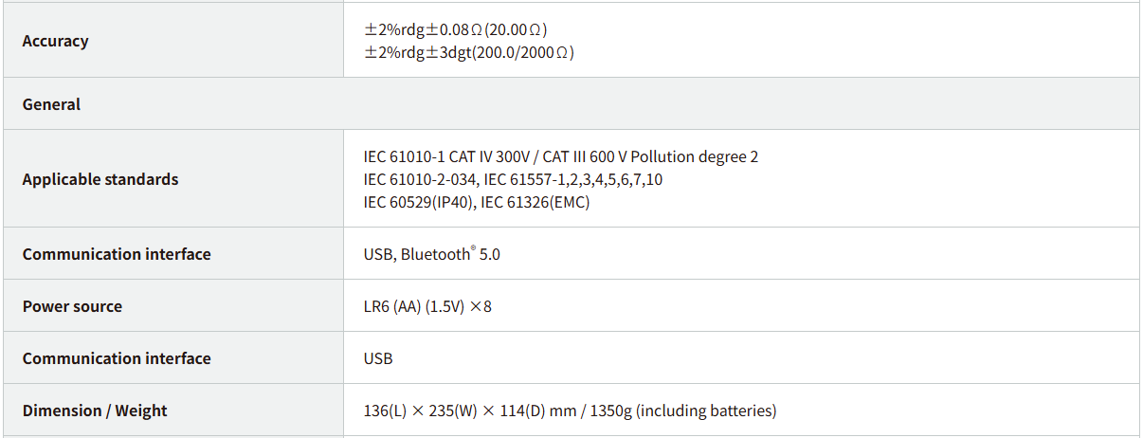Click the Applicable standards row label

[100, 179]
